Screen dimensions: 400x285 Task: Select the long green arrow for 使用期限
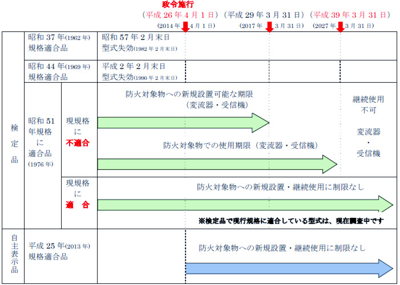217,164
